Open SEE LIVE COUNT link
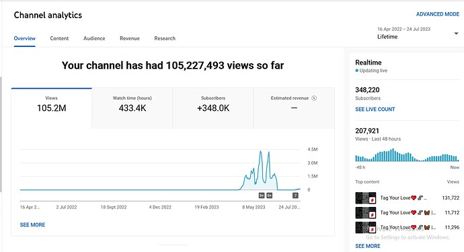 coord(375,109)
